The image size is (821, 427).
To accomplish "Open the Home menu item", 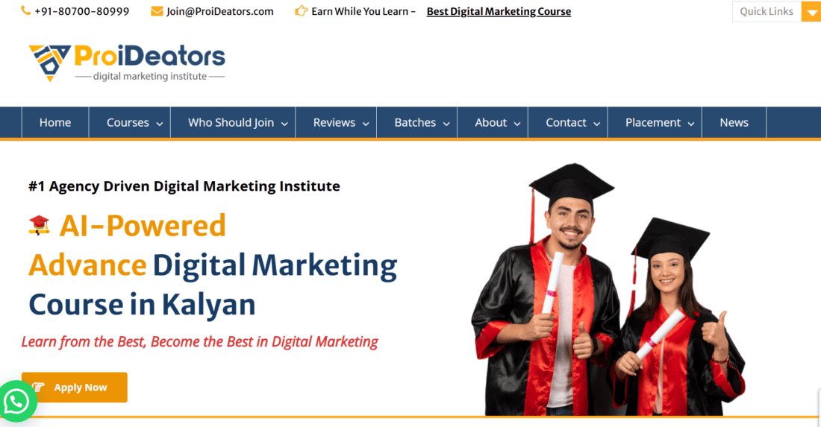I will 55,123.
